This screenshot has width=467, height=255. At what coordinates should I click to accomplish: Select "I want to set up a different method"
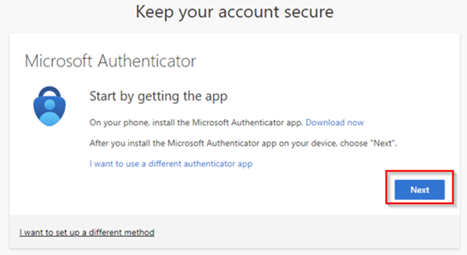[87, 232]
